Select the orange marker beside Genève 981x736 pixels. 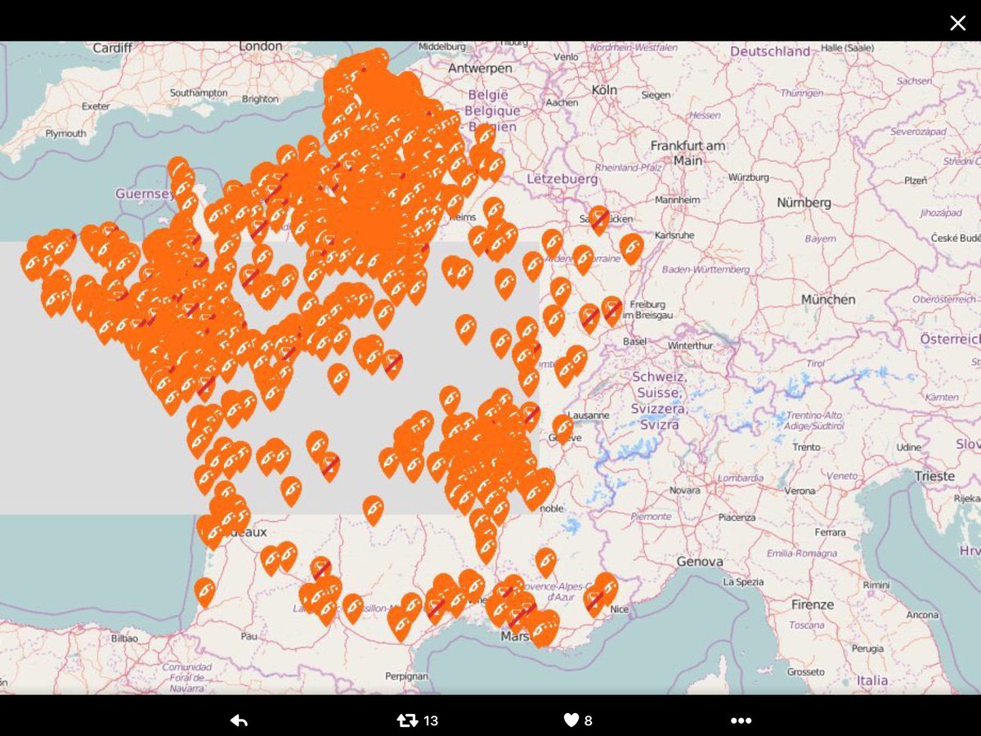point(562,429)
